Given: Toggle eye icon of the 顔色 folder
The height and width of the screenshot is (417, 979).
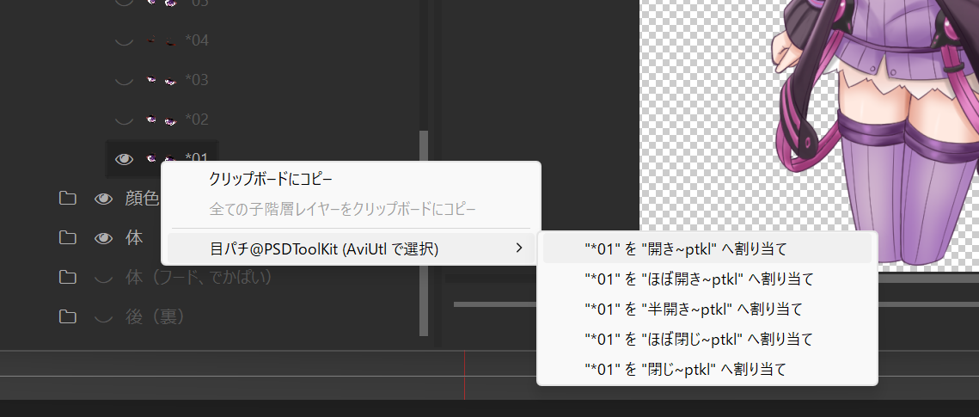Looking at the screenshot, I should click(x=104, y=199).
